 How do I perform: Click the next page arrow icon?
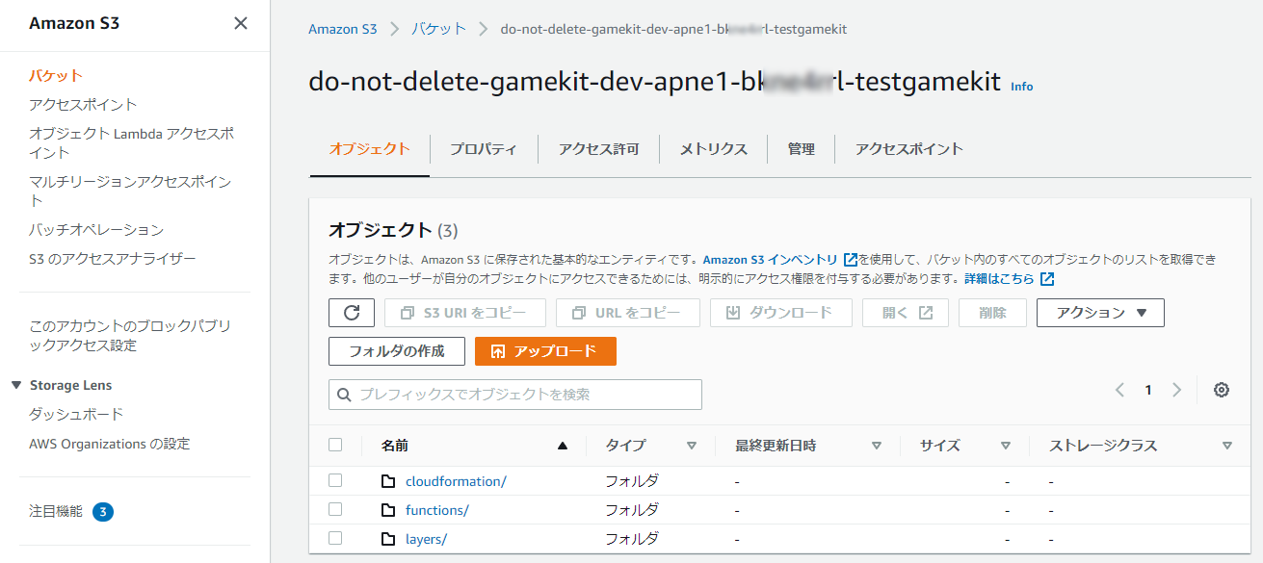pyautogui.click(x=1176, y=390)
